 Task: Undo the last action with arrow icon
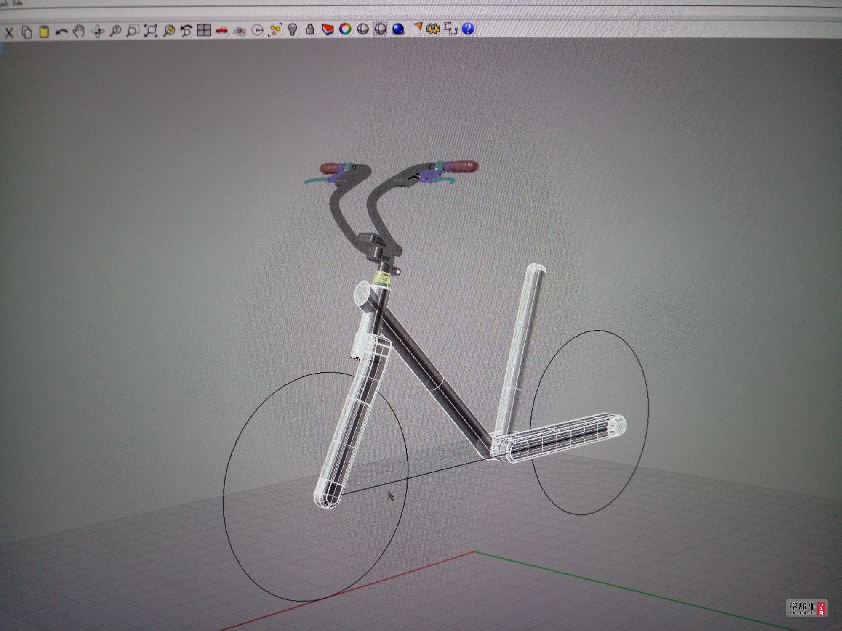61,32
